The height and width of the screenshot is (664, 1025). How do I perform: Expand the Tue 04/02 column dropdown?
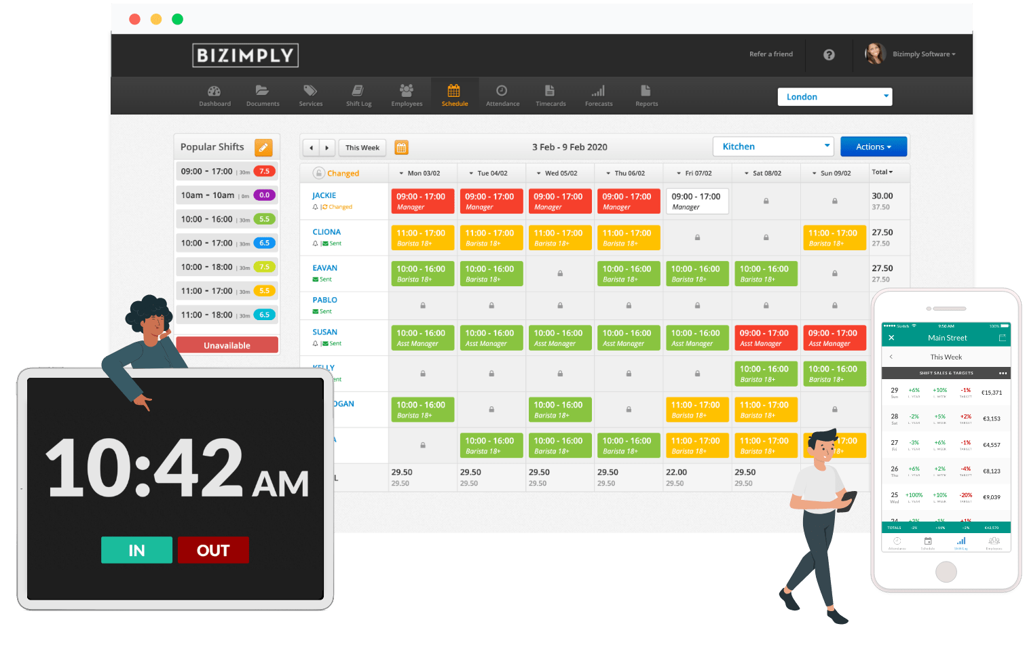[471, 174]
